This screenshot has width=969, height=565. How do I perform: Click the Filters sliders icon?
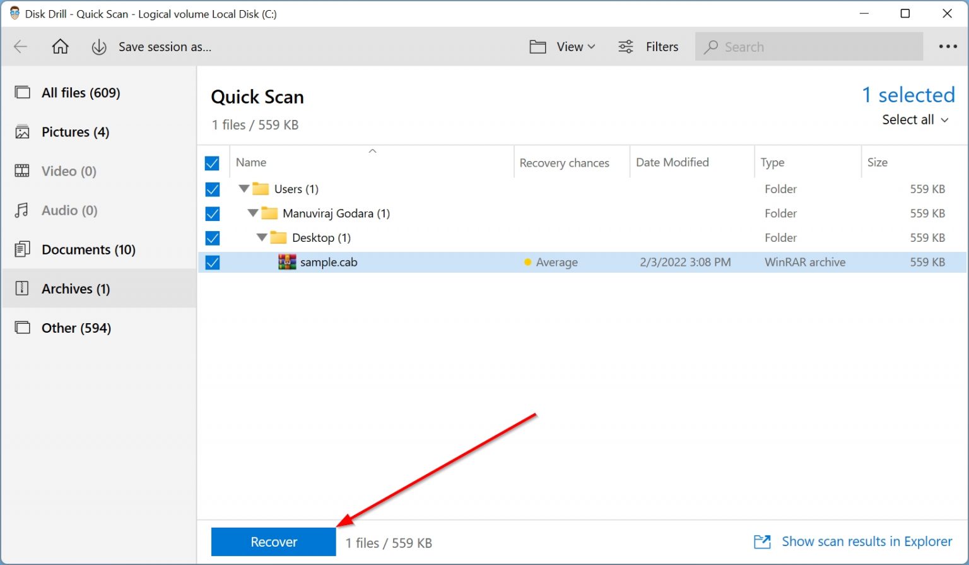[x=626, y=47]
